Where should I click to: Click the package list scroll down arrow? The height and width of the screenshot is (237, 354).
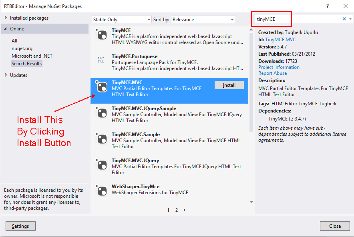point(251,202)
